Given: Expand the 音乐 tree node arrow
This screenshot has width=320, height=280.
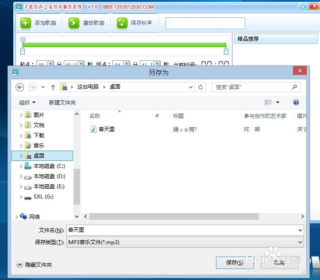Looking at the screenshot, I should point(21,146).
